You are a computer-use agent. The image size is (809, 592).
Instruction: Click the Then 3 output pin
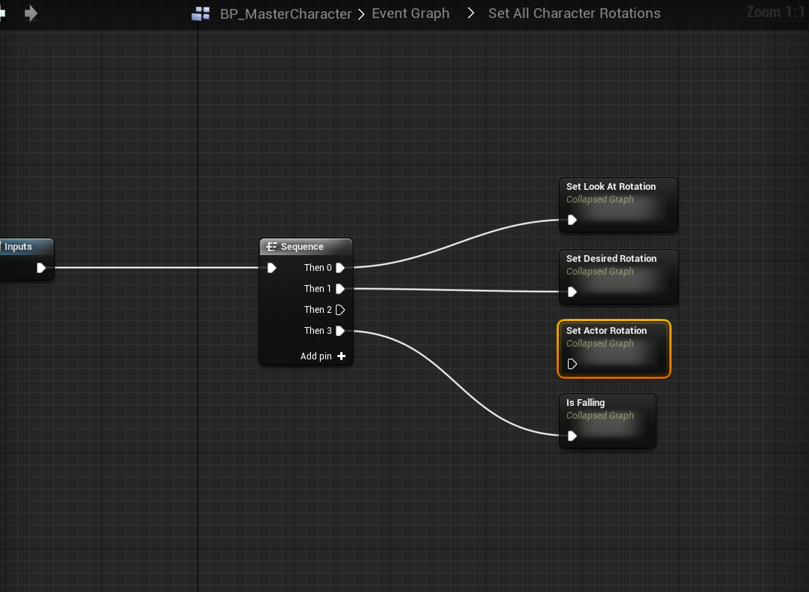[340, 331]
